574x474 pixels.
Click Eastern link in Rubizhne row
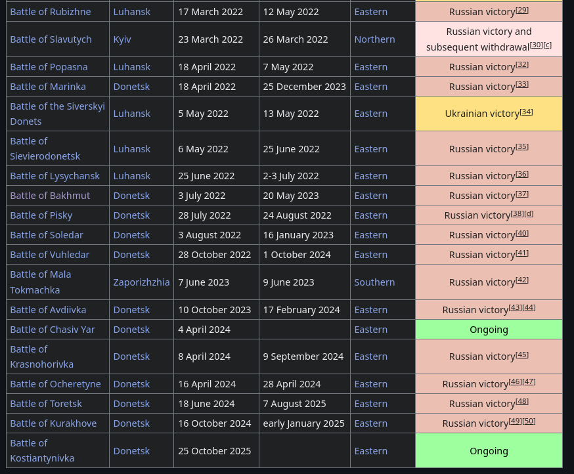(x=371, y=12)
